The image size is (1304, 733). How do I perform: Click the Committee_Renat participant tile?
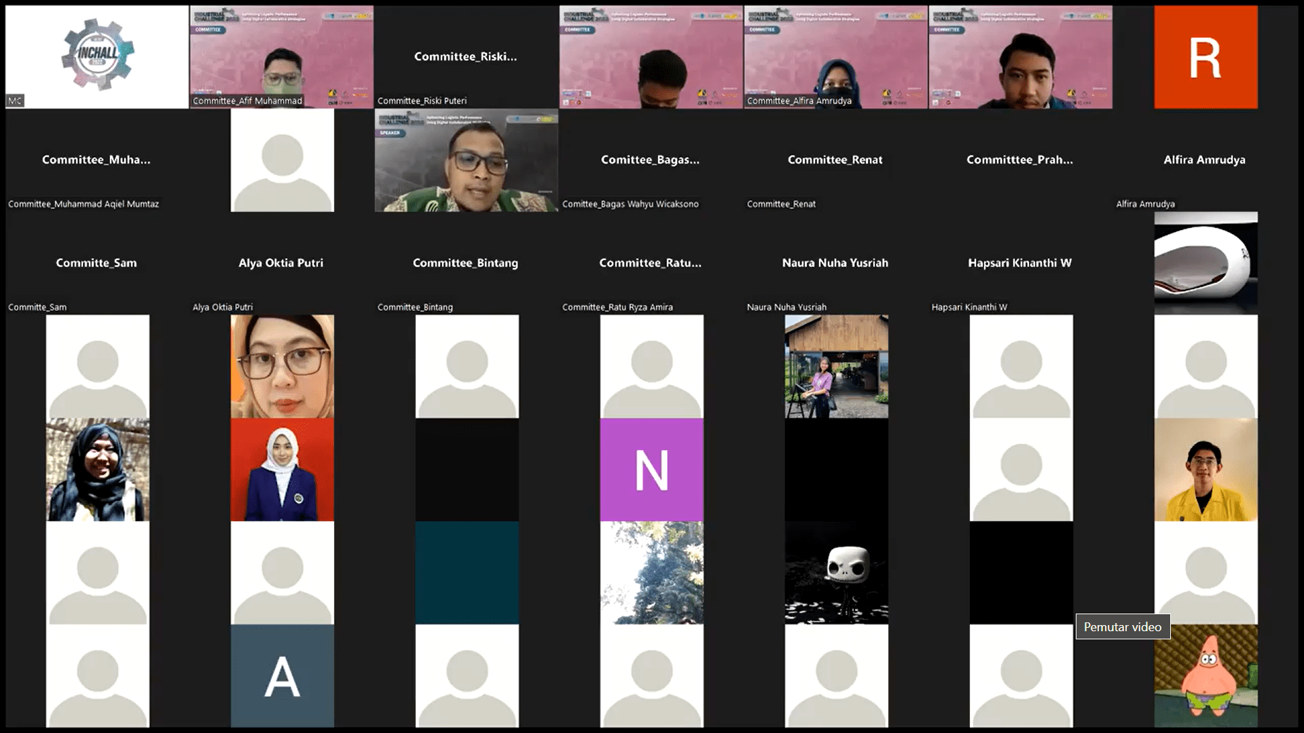835,160
